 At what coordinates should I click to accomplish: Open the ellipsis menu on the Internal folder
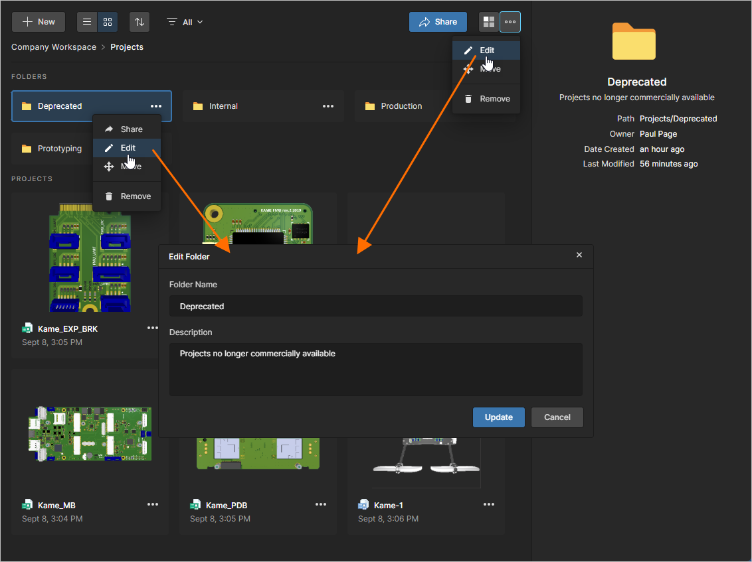point(328,105)
